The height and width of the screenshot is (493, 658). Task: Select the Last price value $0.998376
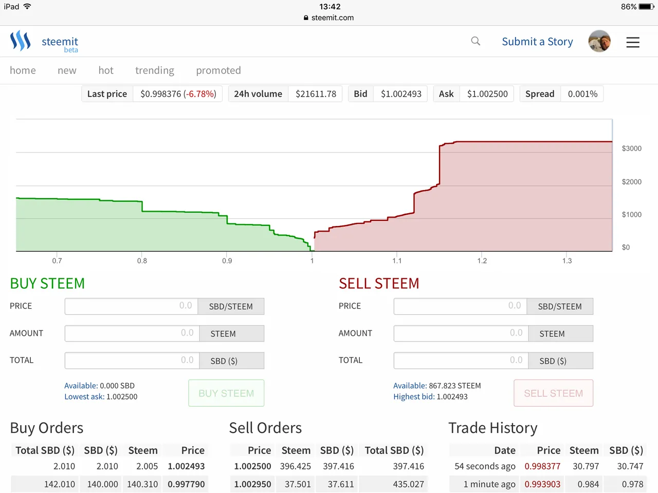click(160, 94)
